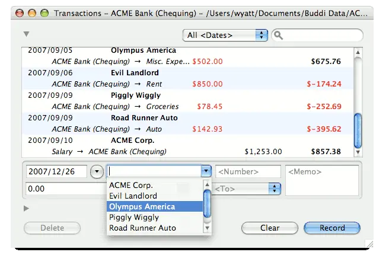392x268 pixels.
Task: Collapse the top disclosure triangle
Action: (x=27, y=34)
